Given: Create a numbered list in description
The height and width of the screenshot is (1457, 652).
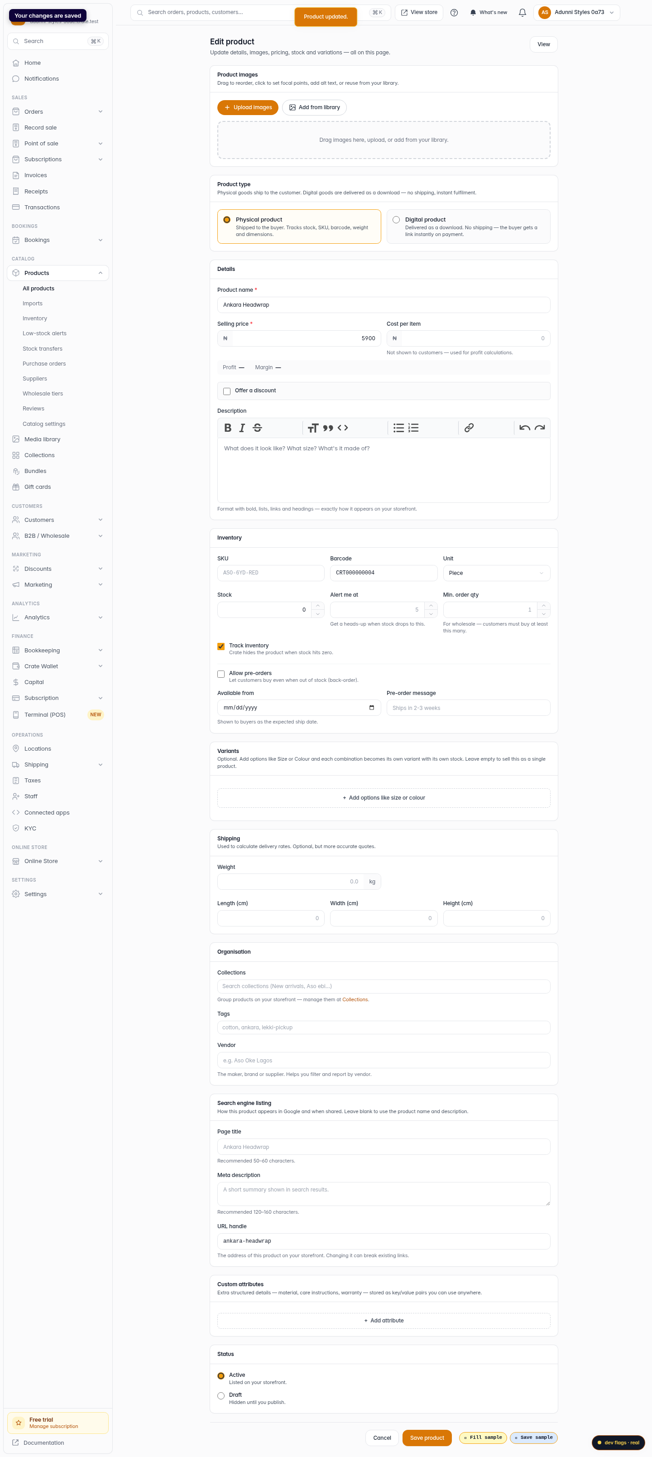Looking at the screenshot, I should pos(413,428).
